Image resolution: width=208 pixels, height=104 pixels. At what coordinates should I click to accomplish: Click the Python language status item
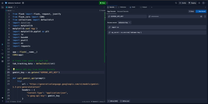point(13,102)
